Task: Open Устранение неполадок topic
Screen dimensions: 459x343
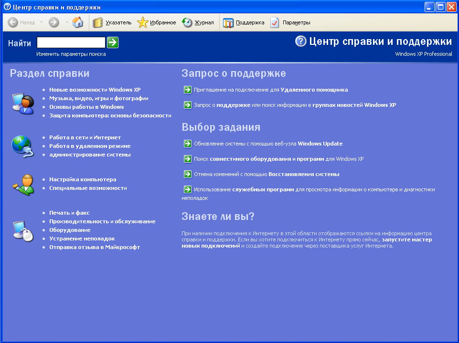Action: [82, 239]
